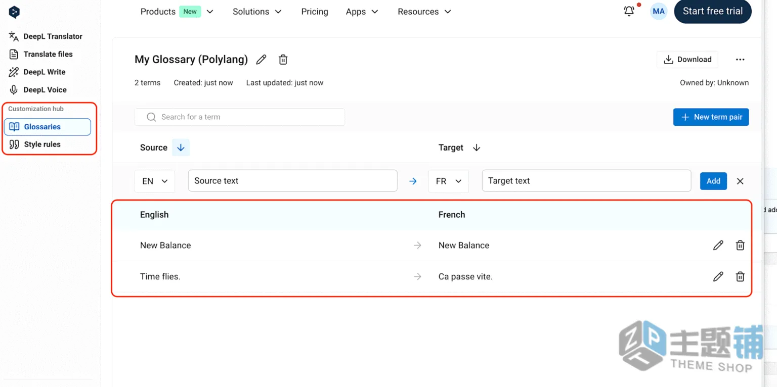Click the DeepL logo icon

coord(14,12)
